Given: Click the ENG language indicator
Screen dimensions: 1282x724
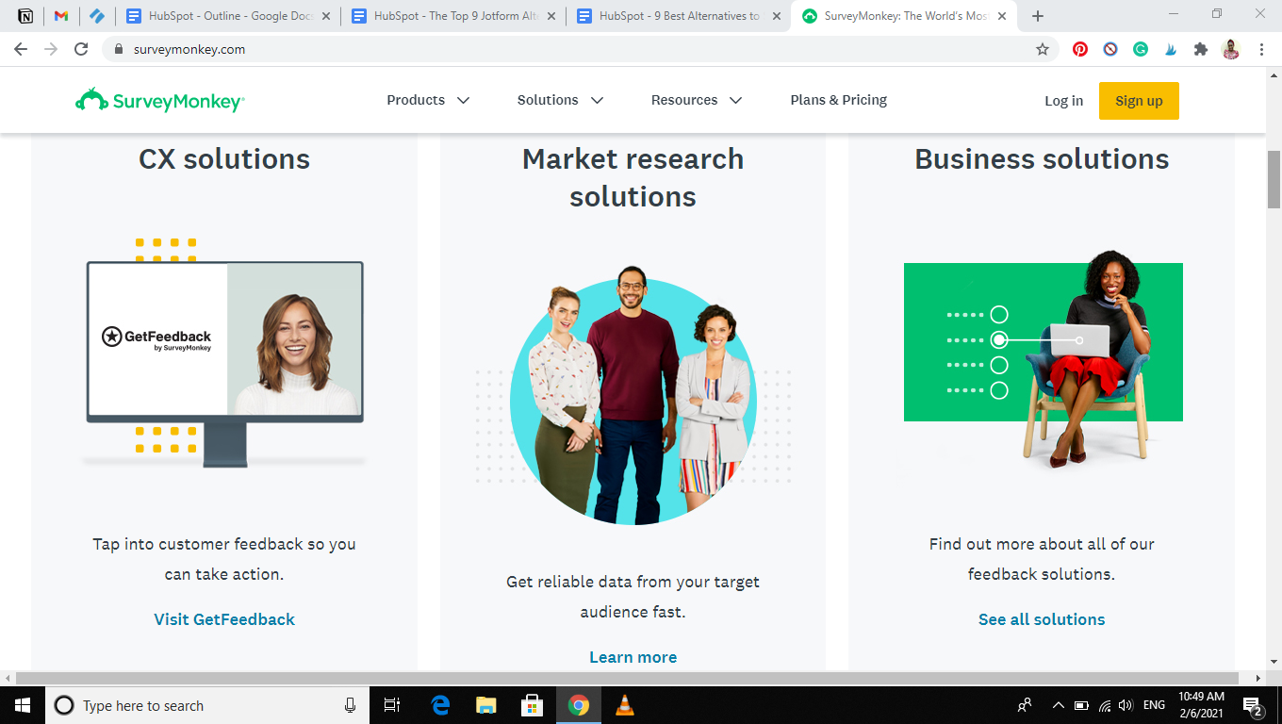Looking at the screenshot, I should click(1154, 705).
